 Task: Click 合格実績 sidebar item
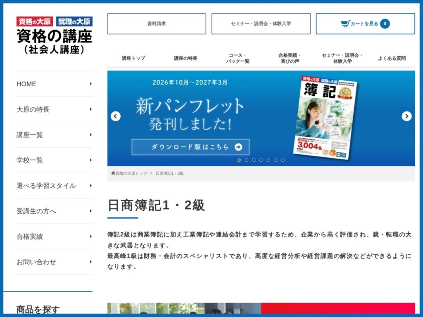55,237
